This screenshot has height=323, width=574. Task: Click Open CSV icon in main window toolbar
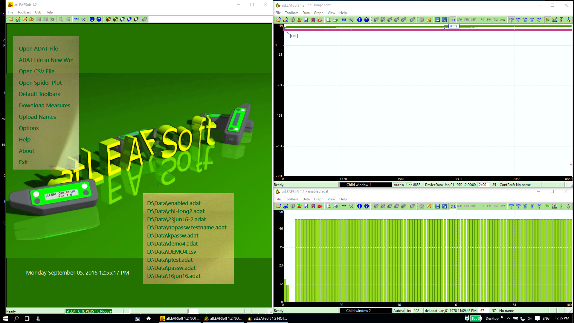18,19
